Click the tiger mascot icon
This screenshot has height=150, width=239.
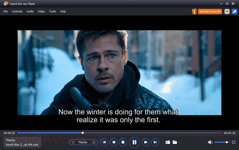tap(227, 11)
